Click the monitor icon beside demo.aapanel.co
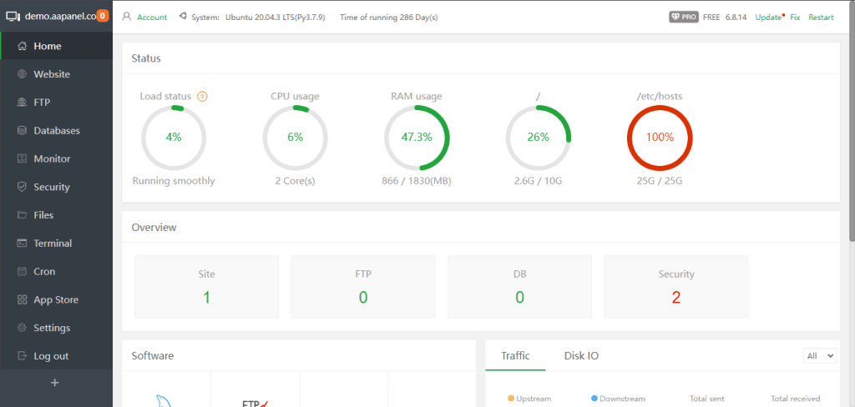This screenshot has height=407, width=855. point(13,17)
